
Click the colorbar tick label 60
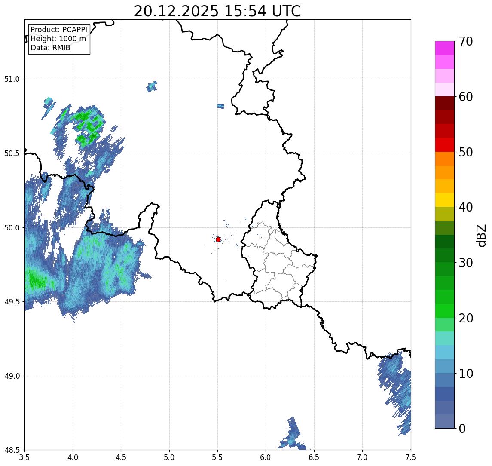(x=466, y=97)
